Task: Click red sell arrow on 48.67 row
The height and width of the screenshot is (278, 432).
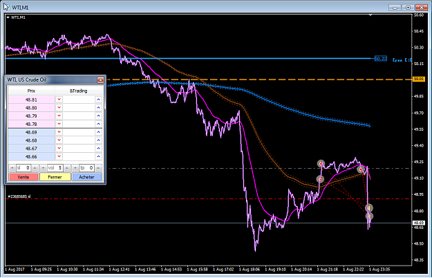Action: click(x=59, y=148)
